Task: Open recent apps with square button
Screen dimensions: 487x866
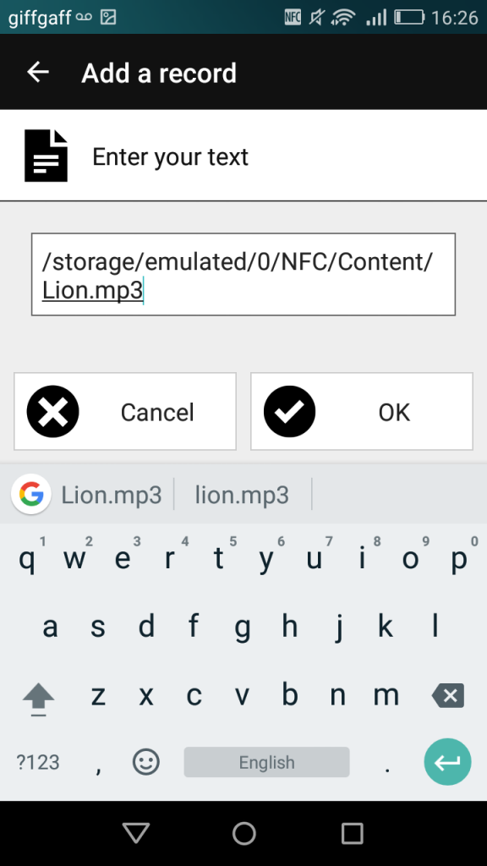Action: 352,833
